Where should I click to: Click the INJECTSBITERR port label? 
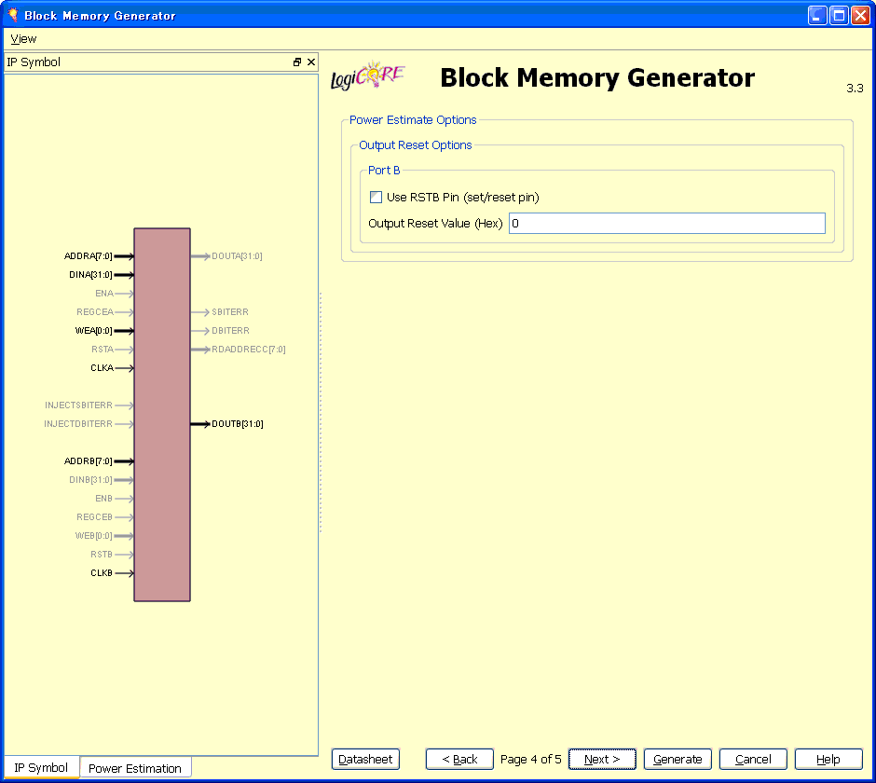[79, 405]
